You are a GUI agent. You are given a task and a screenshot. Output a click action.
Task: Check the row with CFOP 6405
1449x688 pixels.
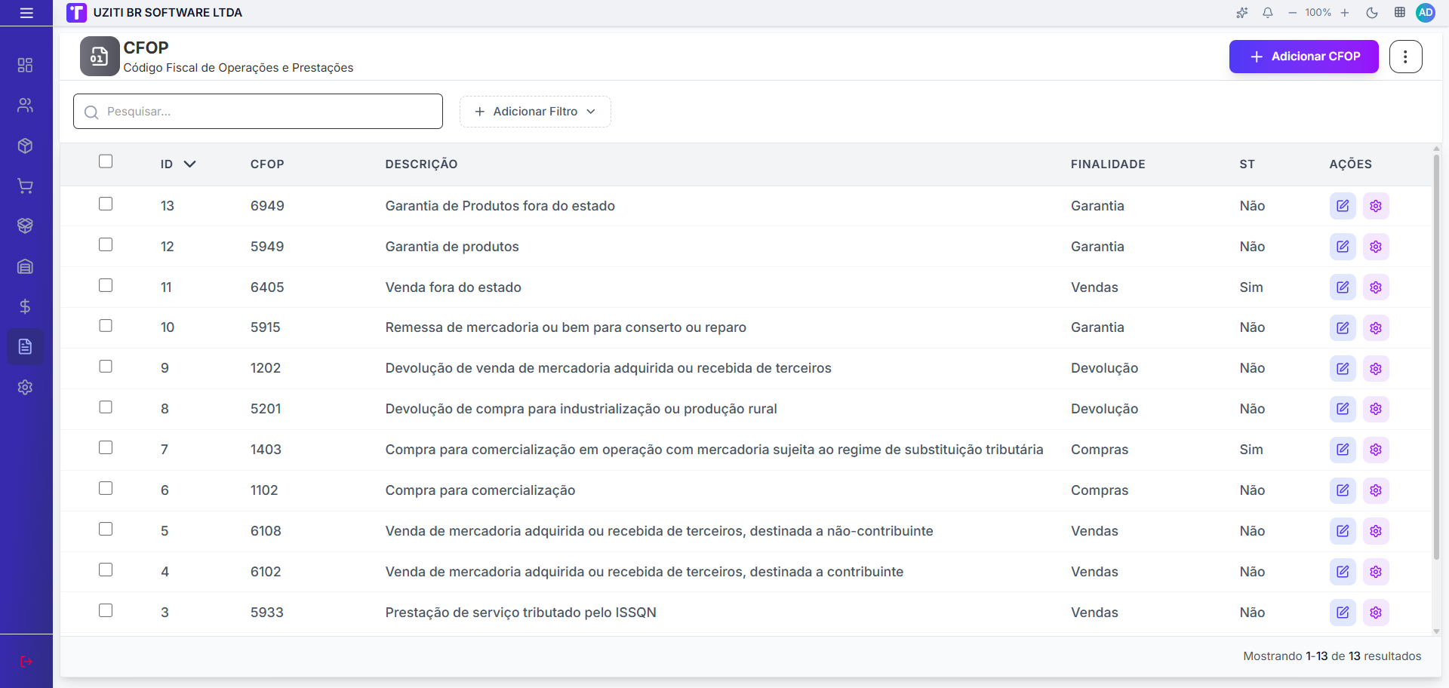coord(106,286)
